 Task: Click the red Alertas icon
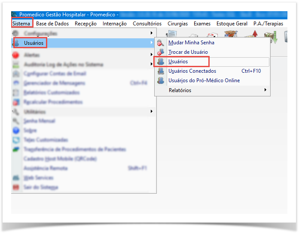click(x=16, y=55)
